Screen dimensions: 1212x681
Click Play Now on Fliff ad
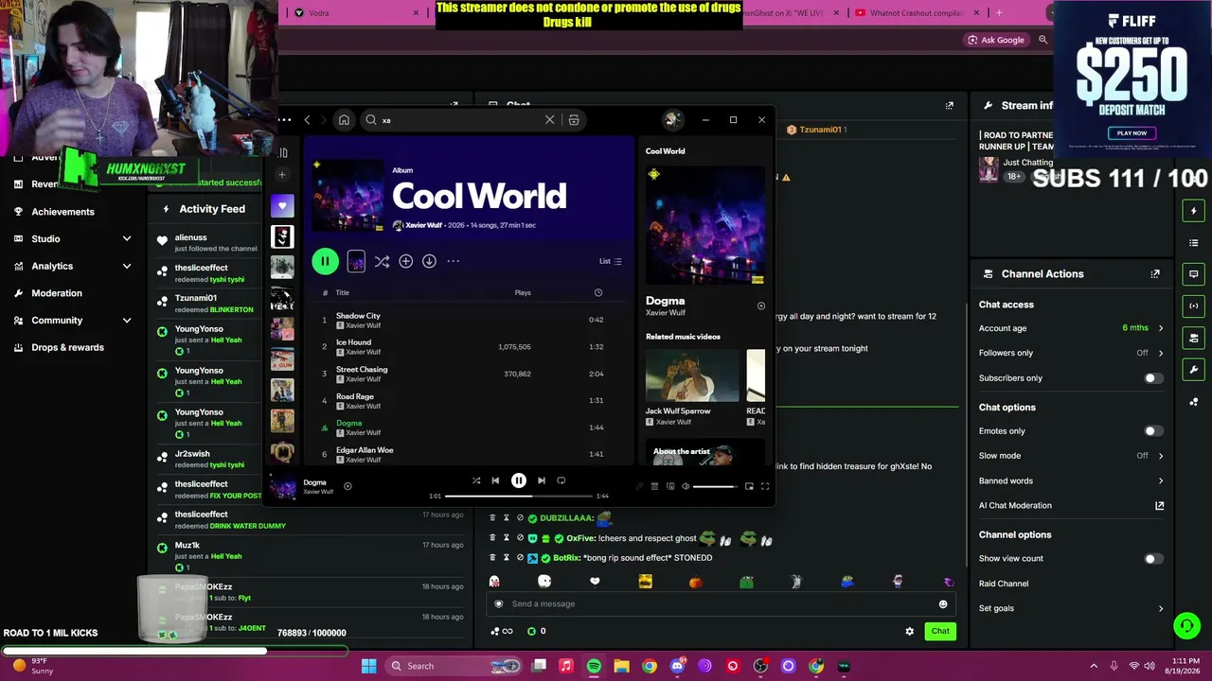tap(1132, 133)
